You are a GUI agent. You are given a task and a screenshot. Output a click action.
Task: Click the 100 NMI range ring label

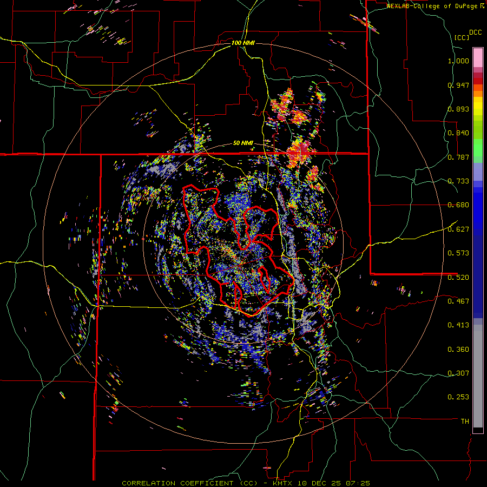click(x=243, y=43)
